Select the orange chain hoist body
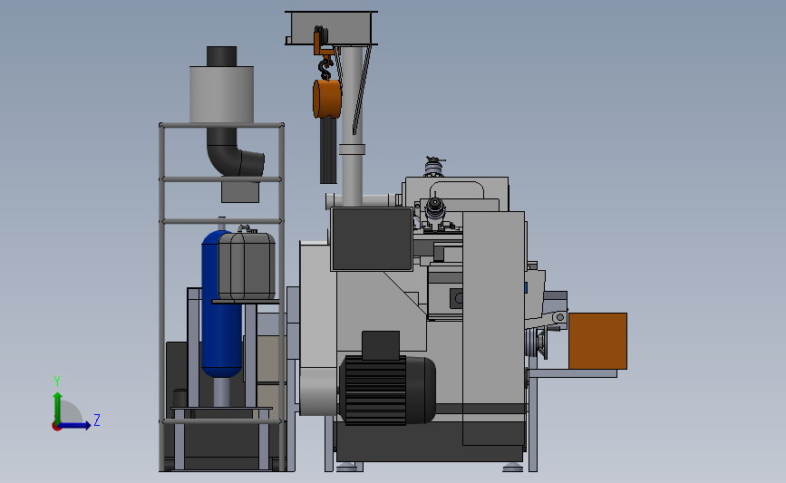The width and height of the screenshot is (786, 483). (327, 98)
